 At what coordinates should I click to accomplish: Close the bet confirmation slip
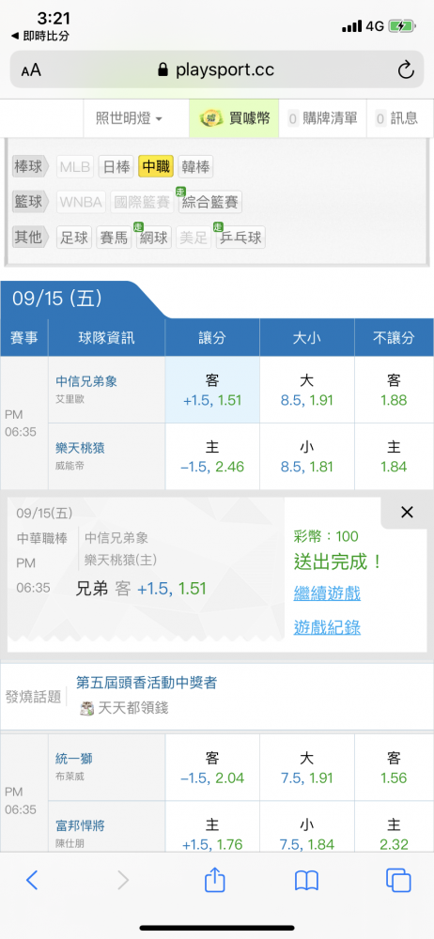407,512
